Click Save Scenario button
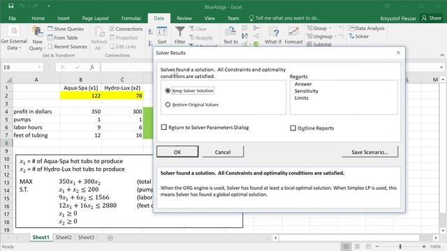The width and height of the screenshot is (447, 251). [x=369, y=152]
